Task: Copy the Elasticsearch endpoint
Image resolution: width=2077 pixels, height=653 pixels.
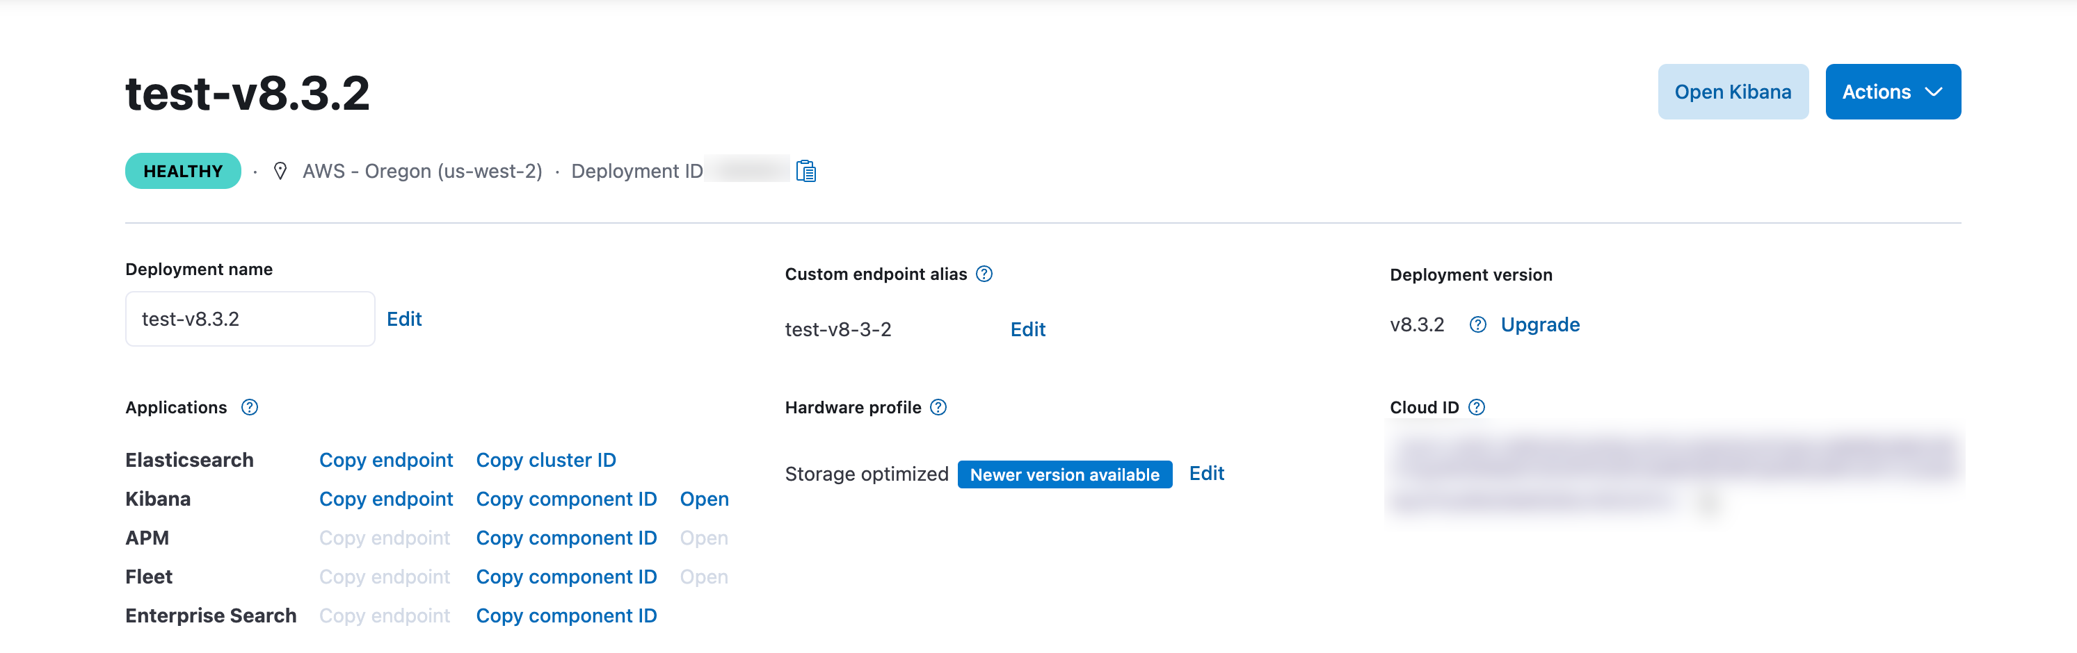Action: coord(386,460)
